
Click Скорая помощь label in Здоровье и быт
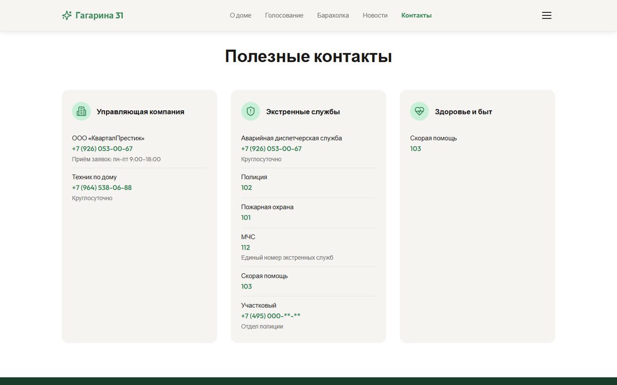click(433, 138)
